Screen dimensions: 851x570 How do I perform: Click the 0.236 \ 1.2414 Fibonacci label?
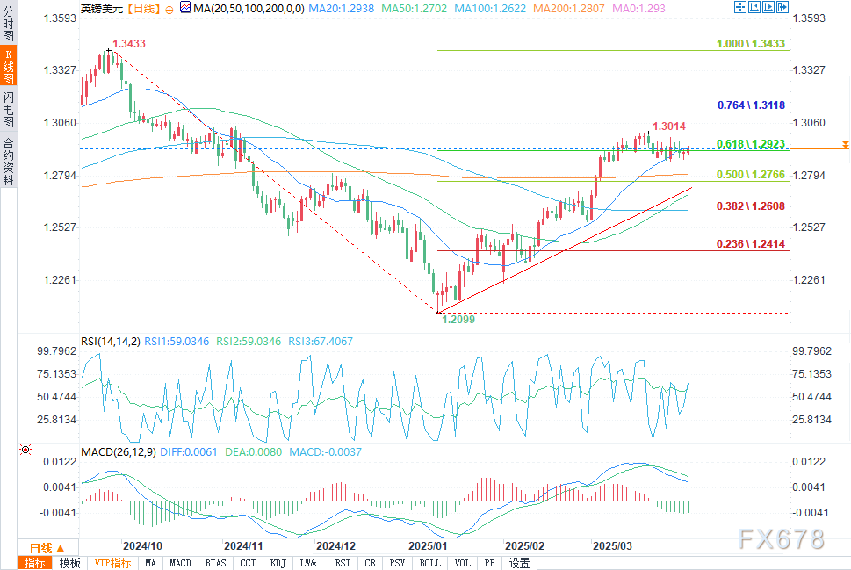click(x=751, y=244)
